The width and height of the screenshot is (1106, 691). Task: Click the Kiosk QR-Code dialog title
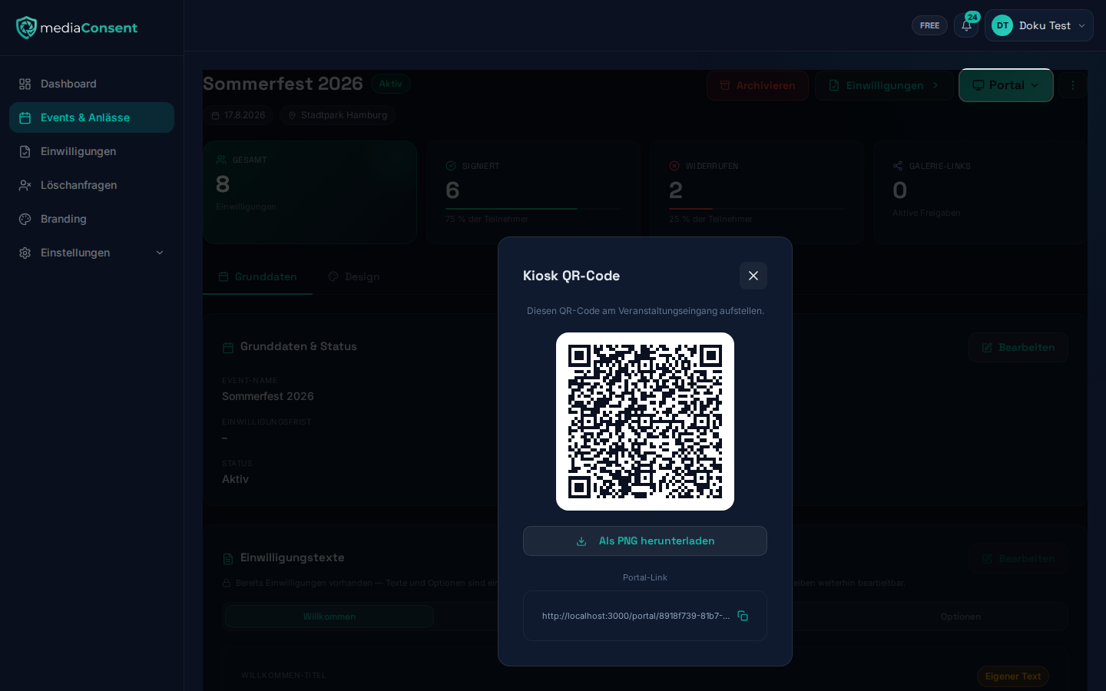pos(571,276)
